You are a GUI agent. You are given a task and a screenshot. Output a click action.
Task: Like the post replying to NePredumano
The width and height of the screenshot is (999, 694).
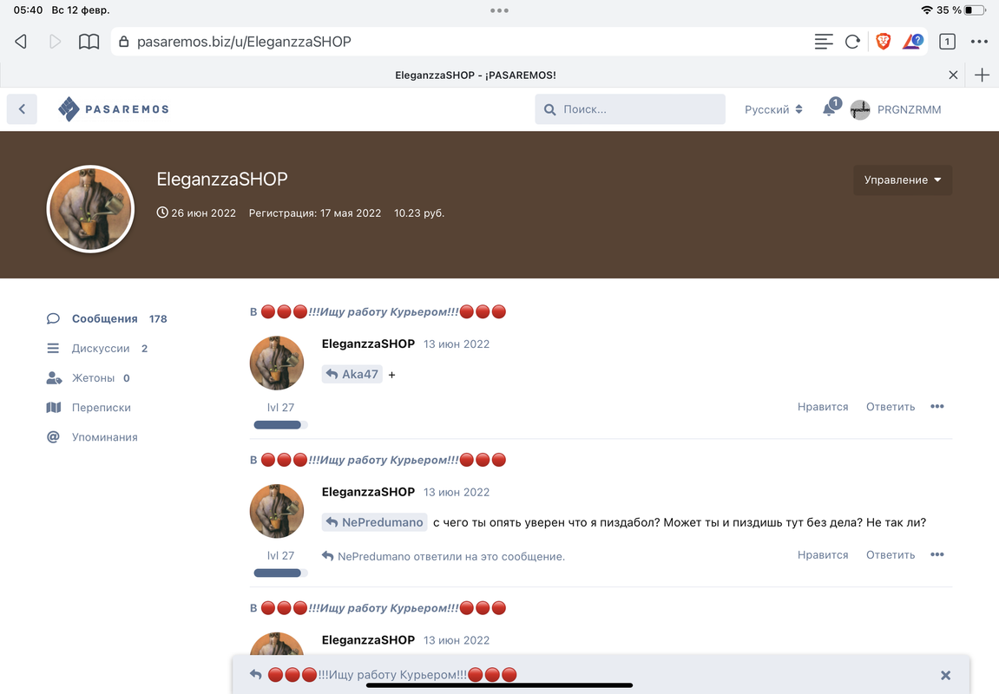pos(823,555)
